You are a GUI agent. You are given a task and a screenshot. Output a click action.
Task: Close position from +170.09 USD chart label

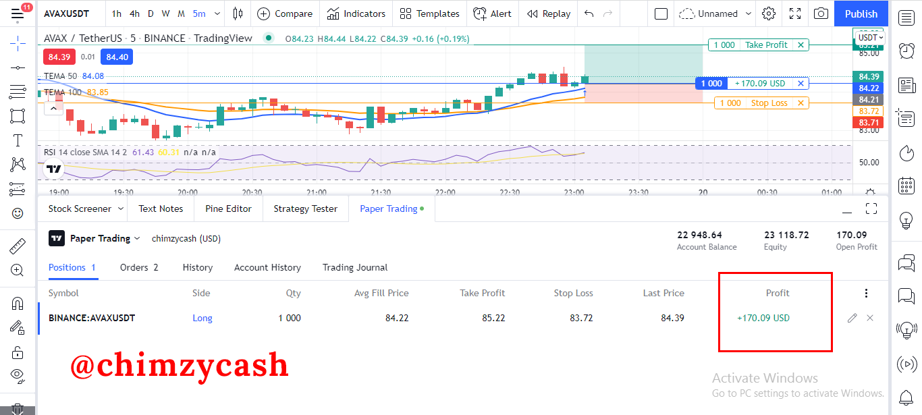pos(801,84)
